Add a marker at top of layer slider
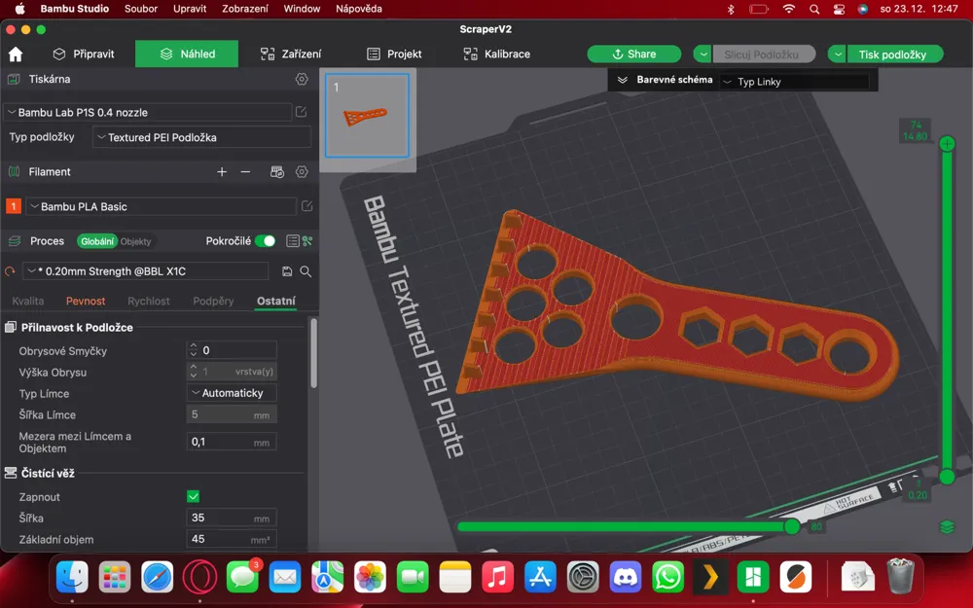Screen dimensions: 973x608 click(x=947, y=144)
